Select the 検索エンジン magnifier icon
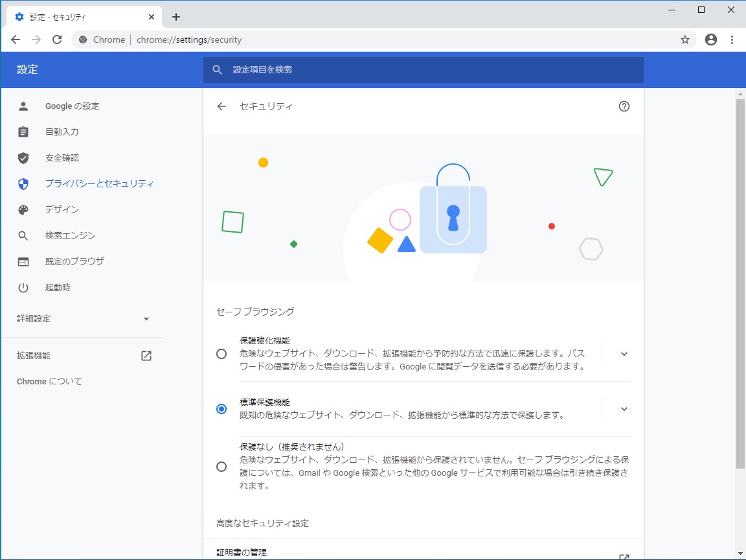This screenshot has height=560, width=746. (23, 235)
